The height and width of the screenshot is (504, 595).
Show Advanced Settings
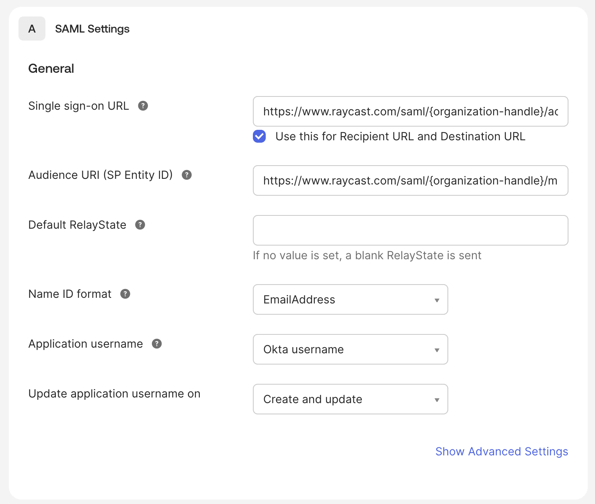(x=501, y=451)
